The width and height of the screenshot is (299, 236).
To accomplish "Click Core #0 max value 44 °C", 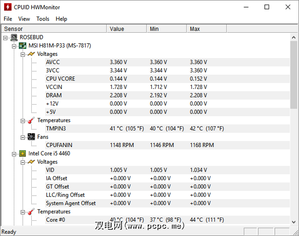I will click(x=207, y=220).
